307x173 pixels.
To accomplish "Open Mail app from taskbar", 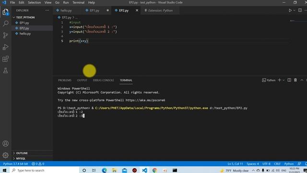I will point(125,170).
